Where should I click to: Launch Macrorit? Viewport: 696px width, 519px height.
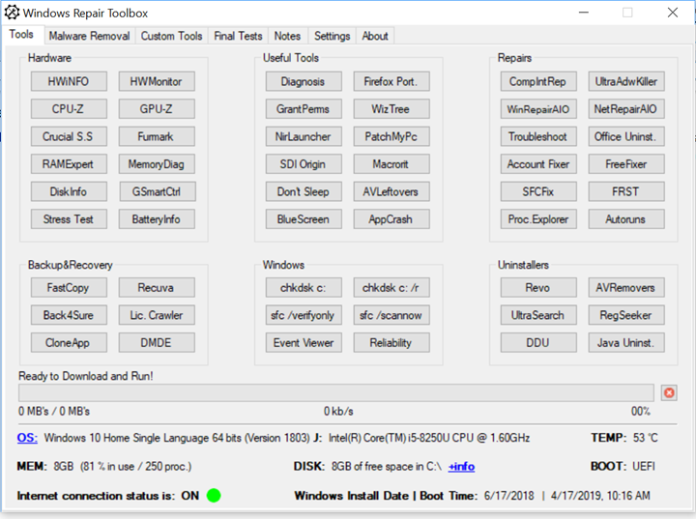pyautogui.click(x=391, y=164)
